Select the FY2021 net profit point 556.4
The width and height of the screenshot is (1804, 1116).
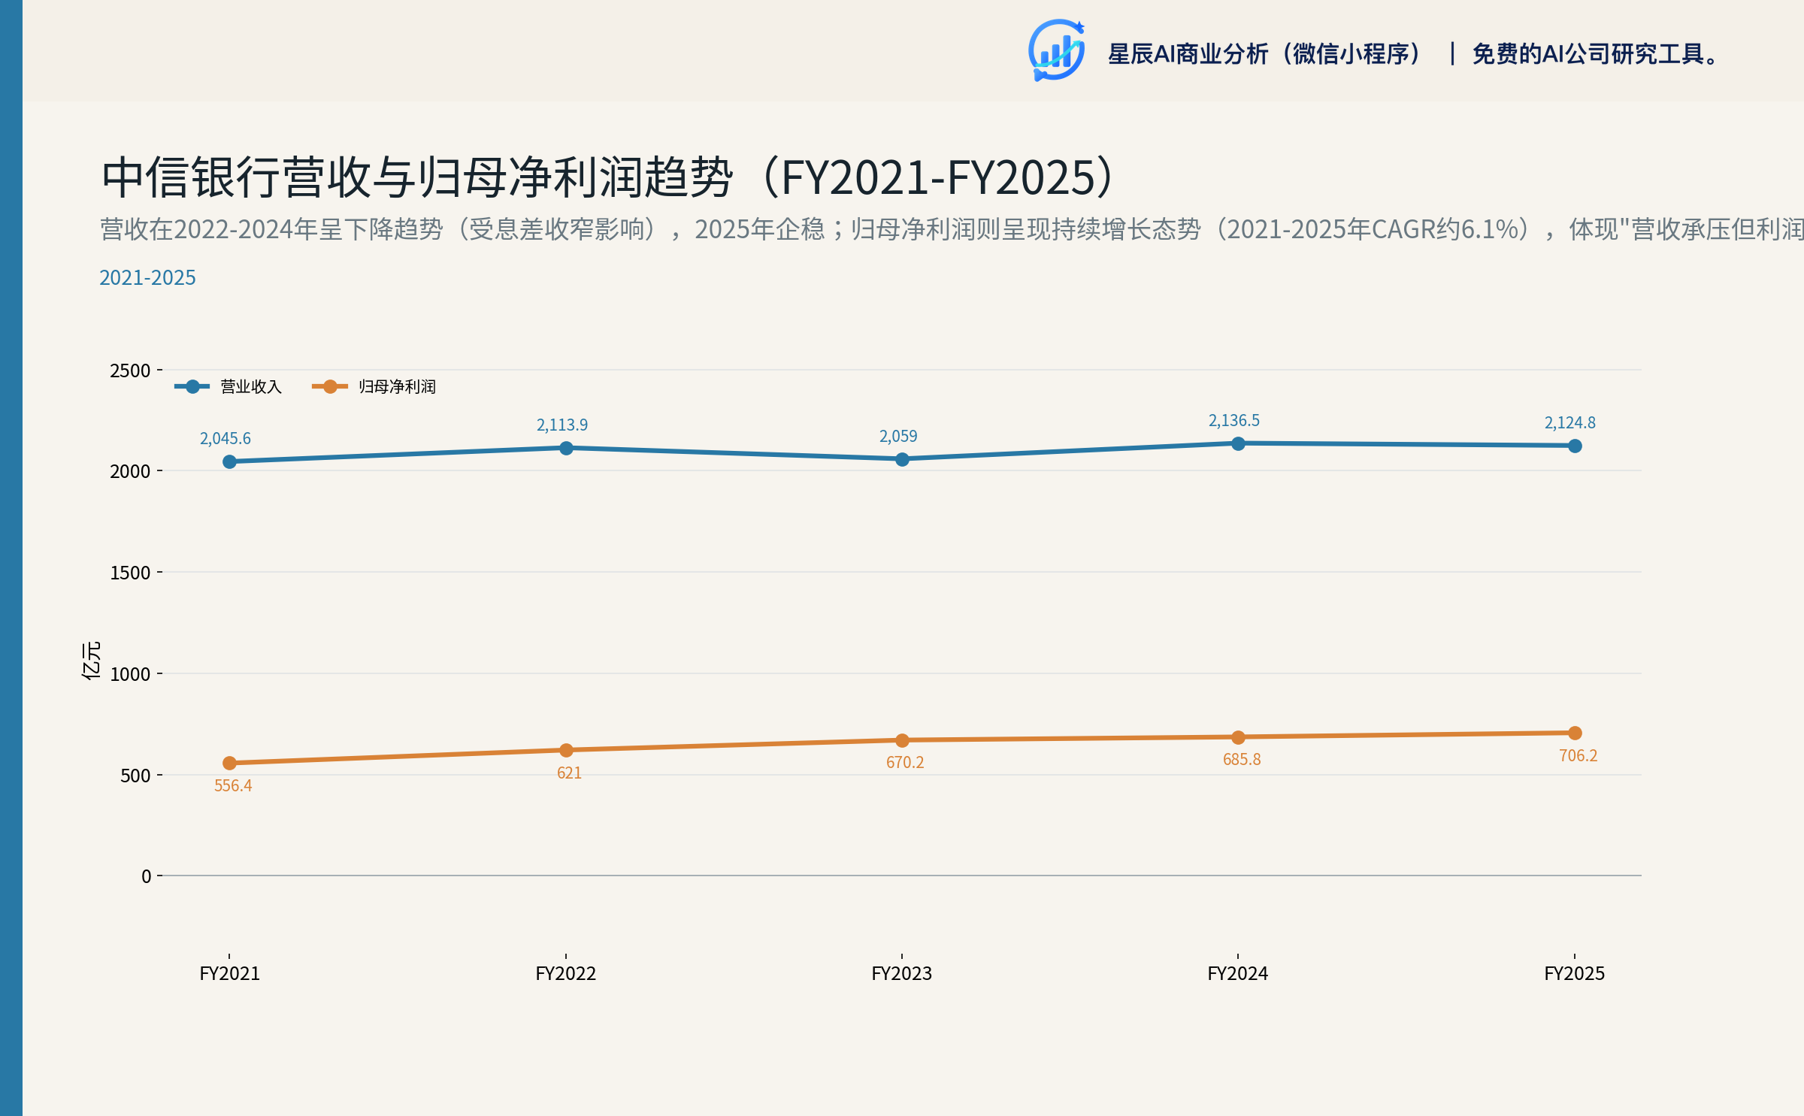pos(230,763)
